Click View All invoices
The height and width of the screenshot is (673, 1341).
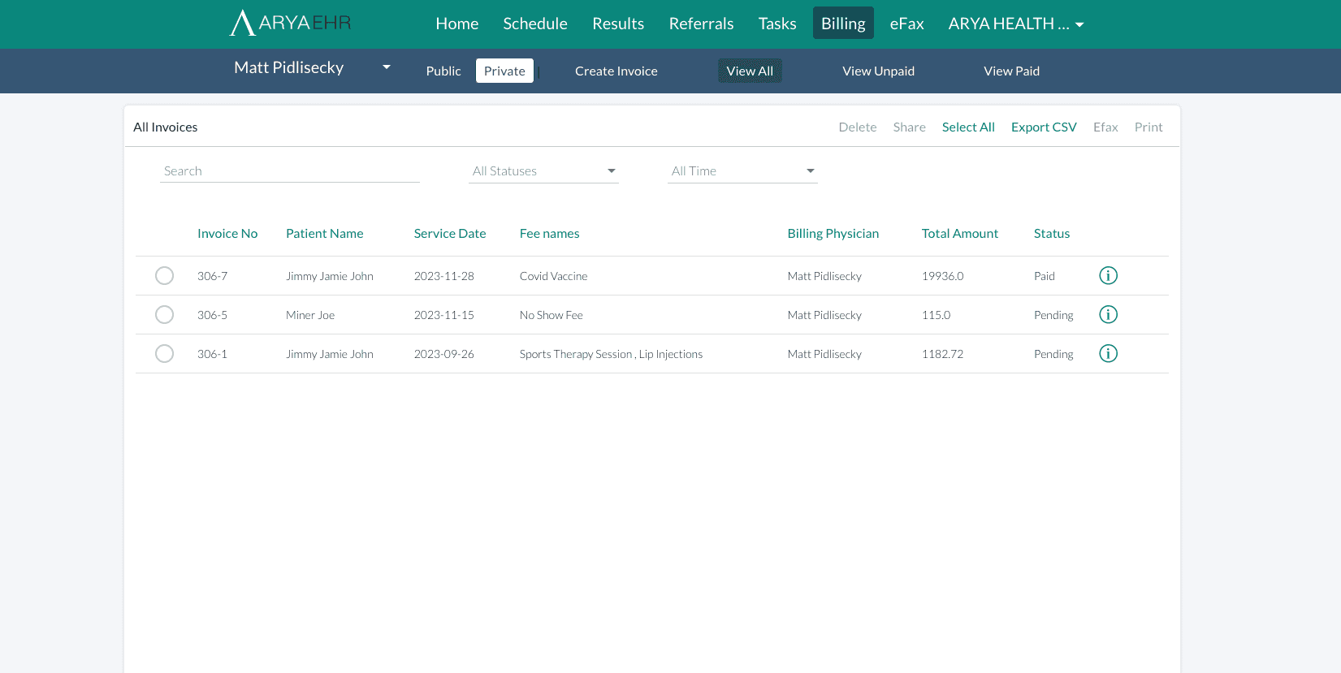pos(750,71)
